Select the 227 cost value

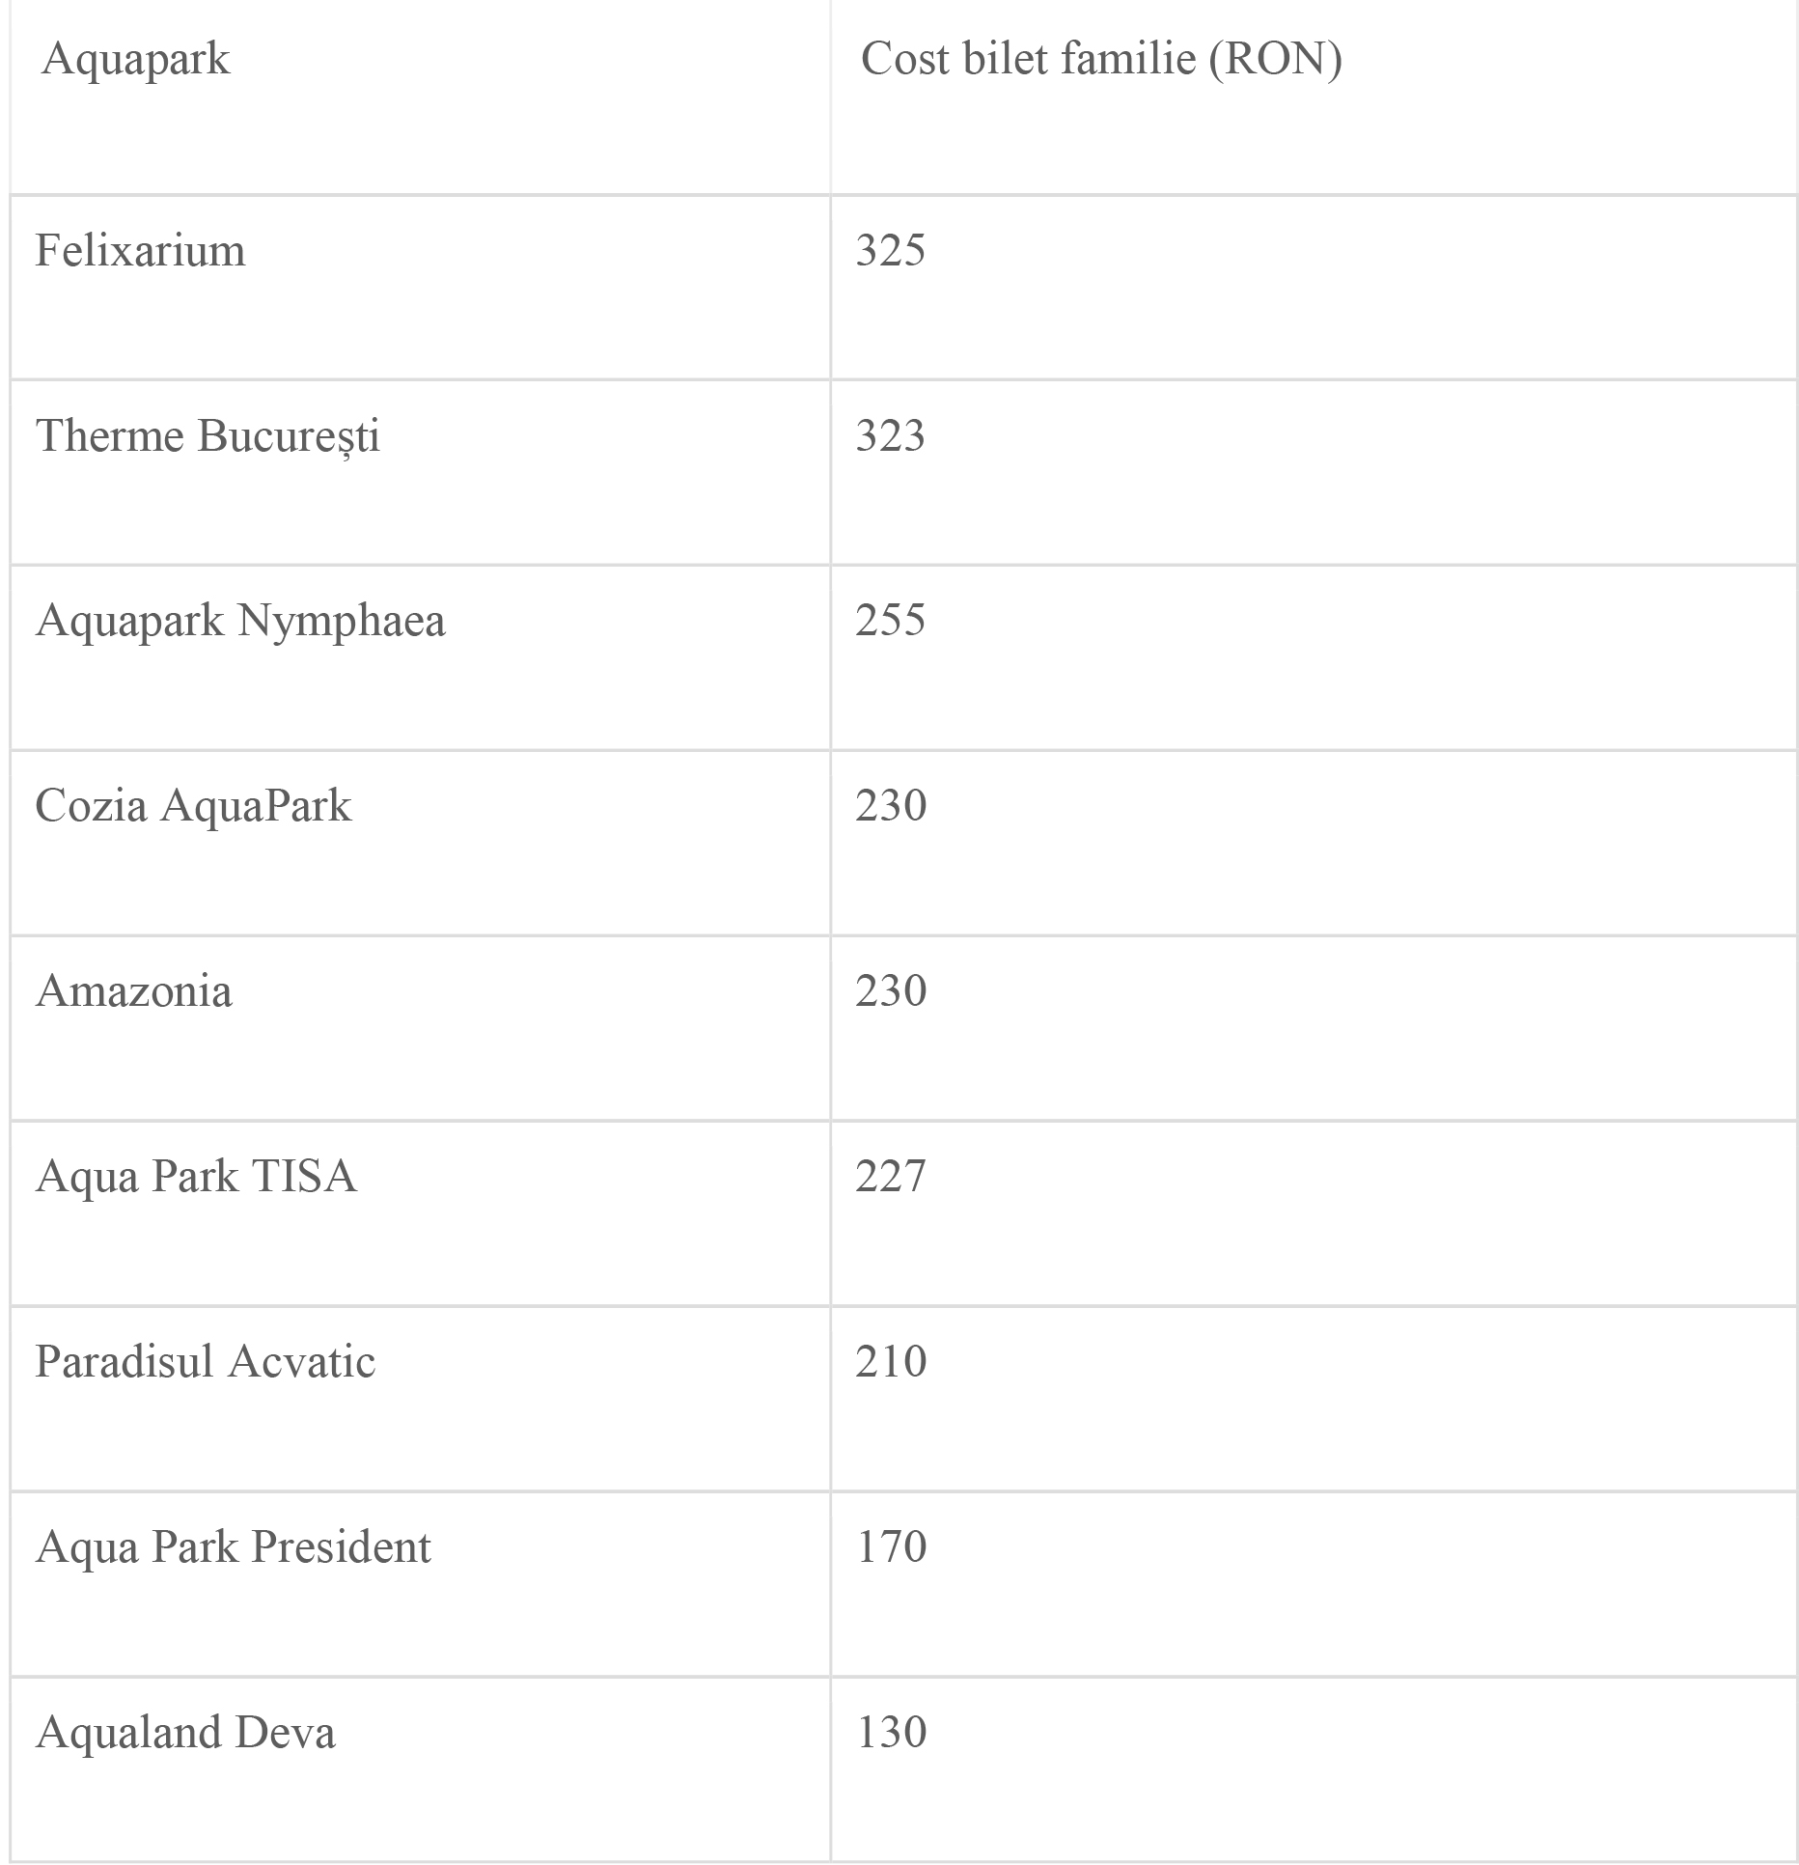[x=890, y=1177]
